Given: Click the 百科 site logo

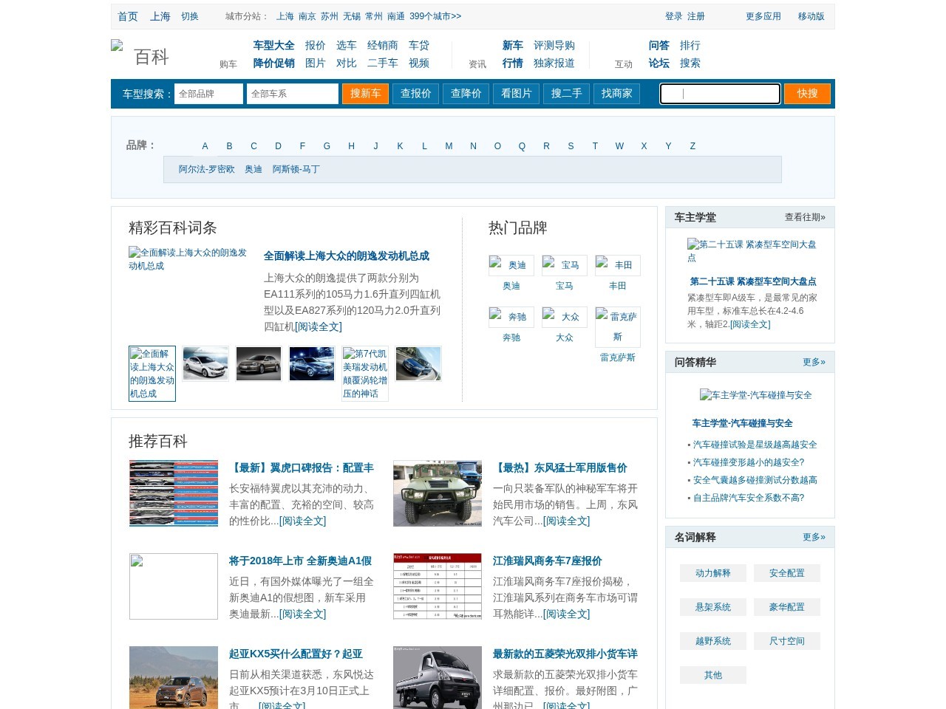Looking at the screenshot, I should click(140, 55).
